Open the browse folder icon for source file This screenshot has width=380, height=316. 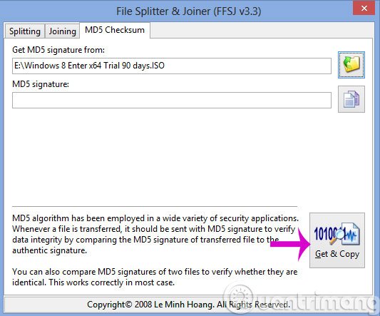point(351,65)
